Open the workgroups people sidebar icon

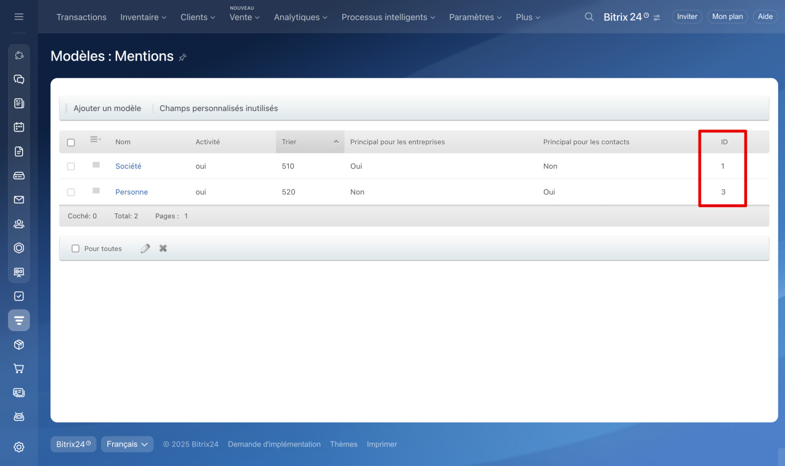tap(19, 224)
